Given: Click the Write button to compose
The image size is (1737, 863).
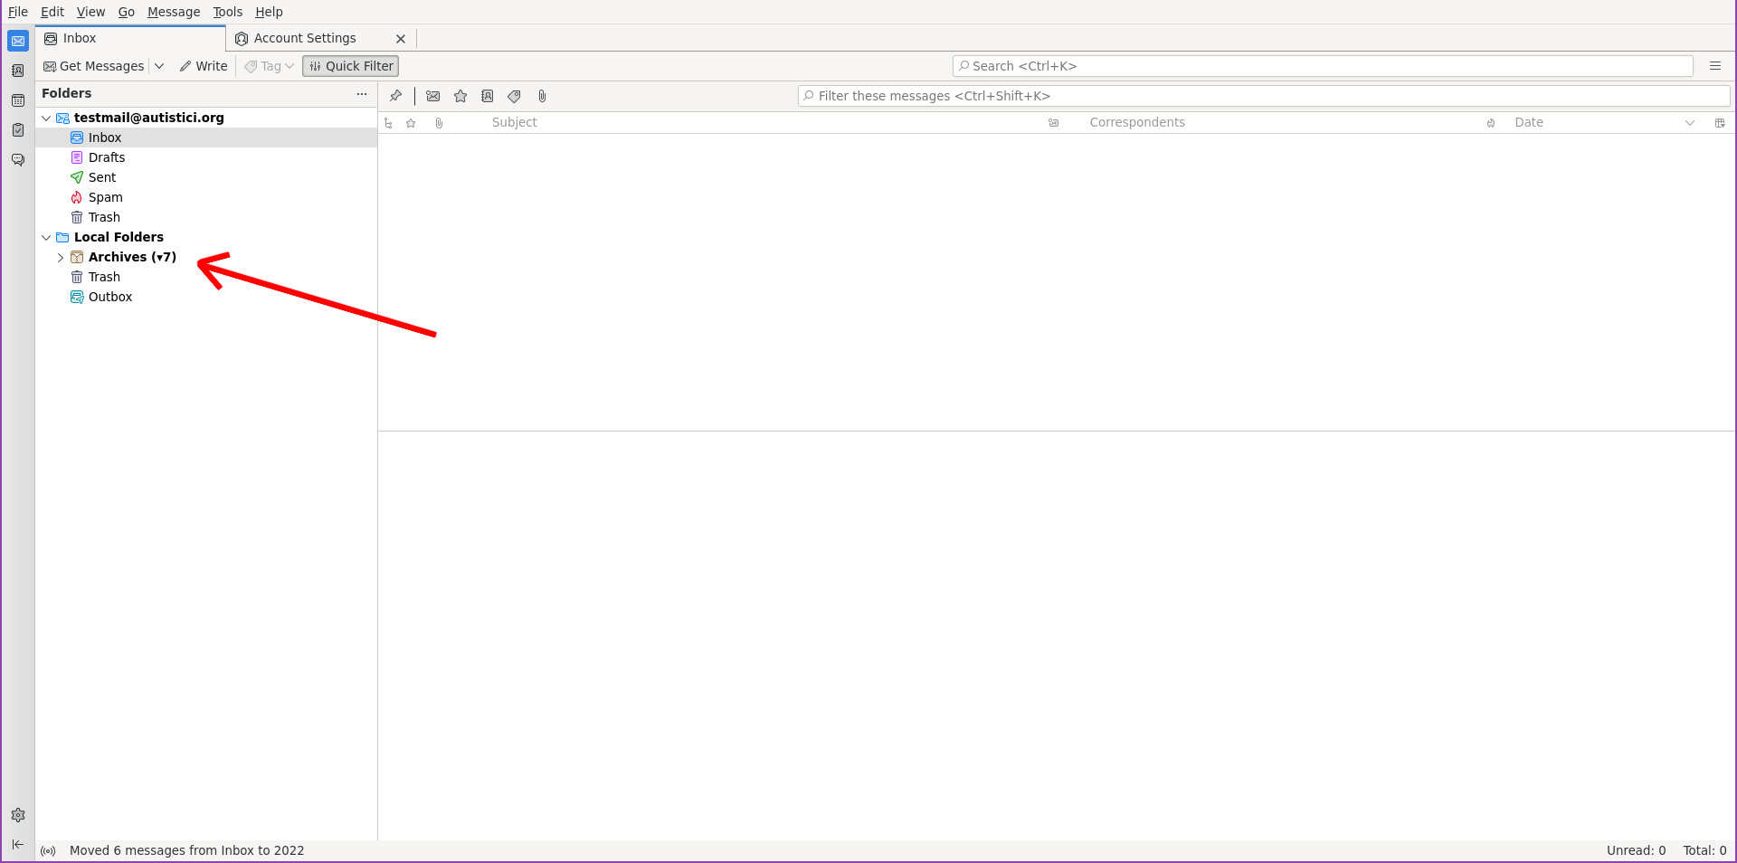Looking at the screenshot, I should 203,65.
